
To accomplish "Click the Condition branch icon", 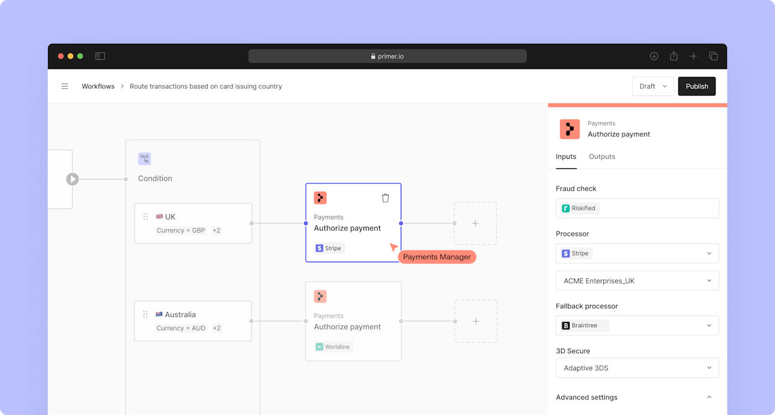I will 145,159.
